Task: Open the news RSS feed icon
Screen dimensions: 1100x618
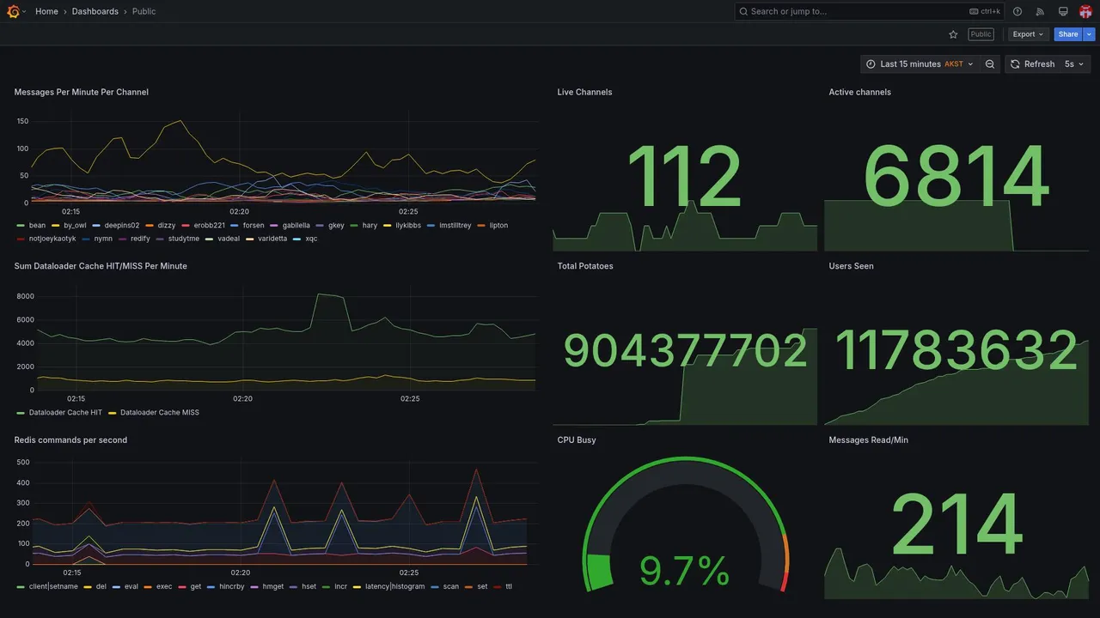Action: coord(1040,11)
